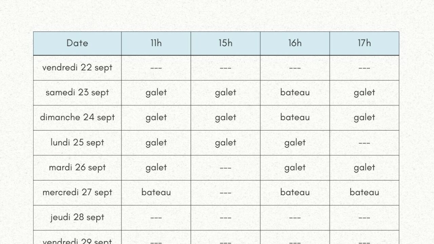Click galet at 16h on lundi
Screen dimensions: 434x244
coord(295,143)
